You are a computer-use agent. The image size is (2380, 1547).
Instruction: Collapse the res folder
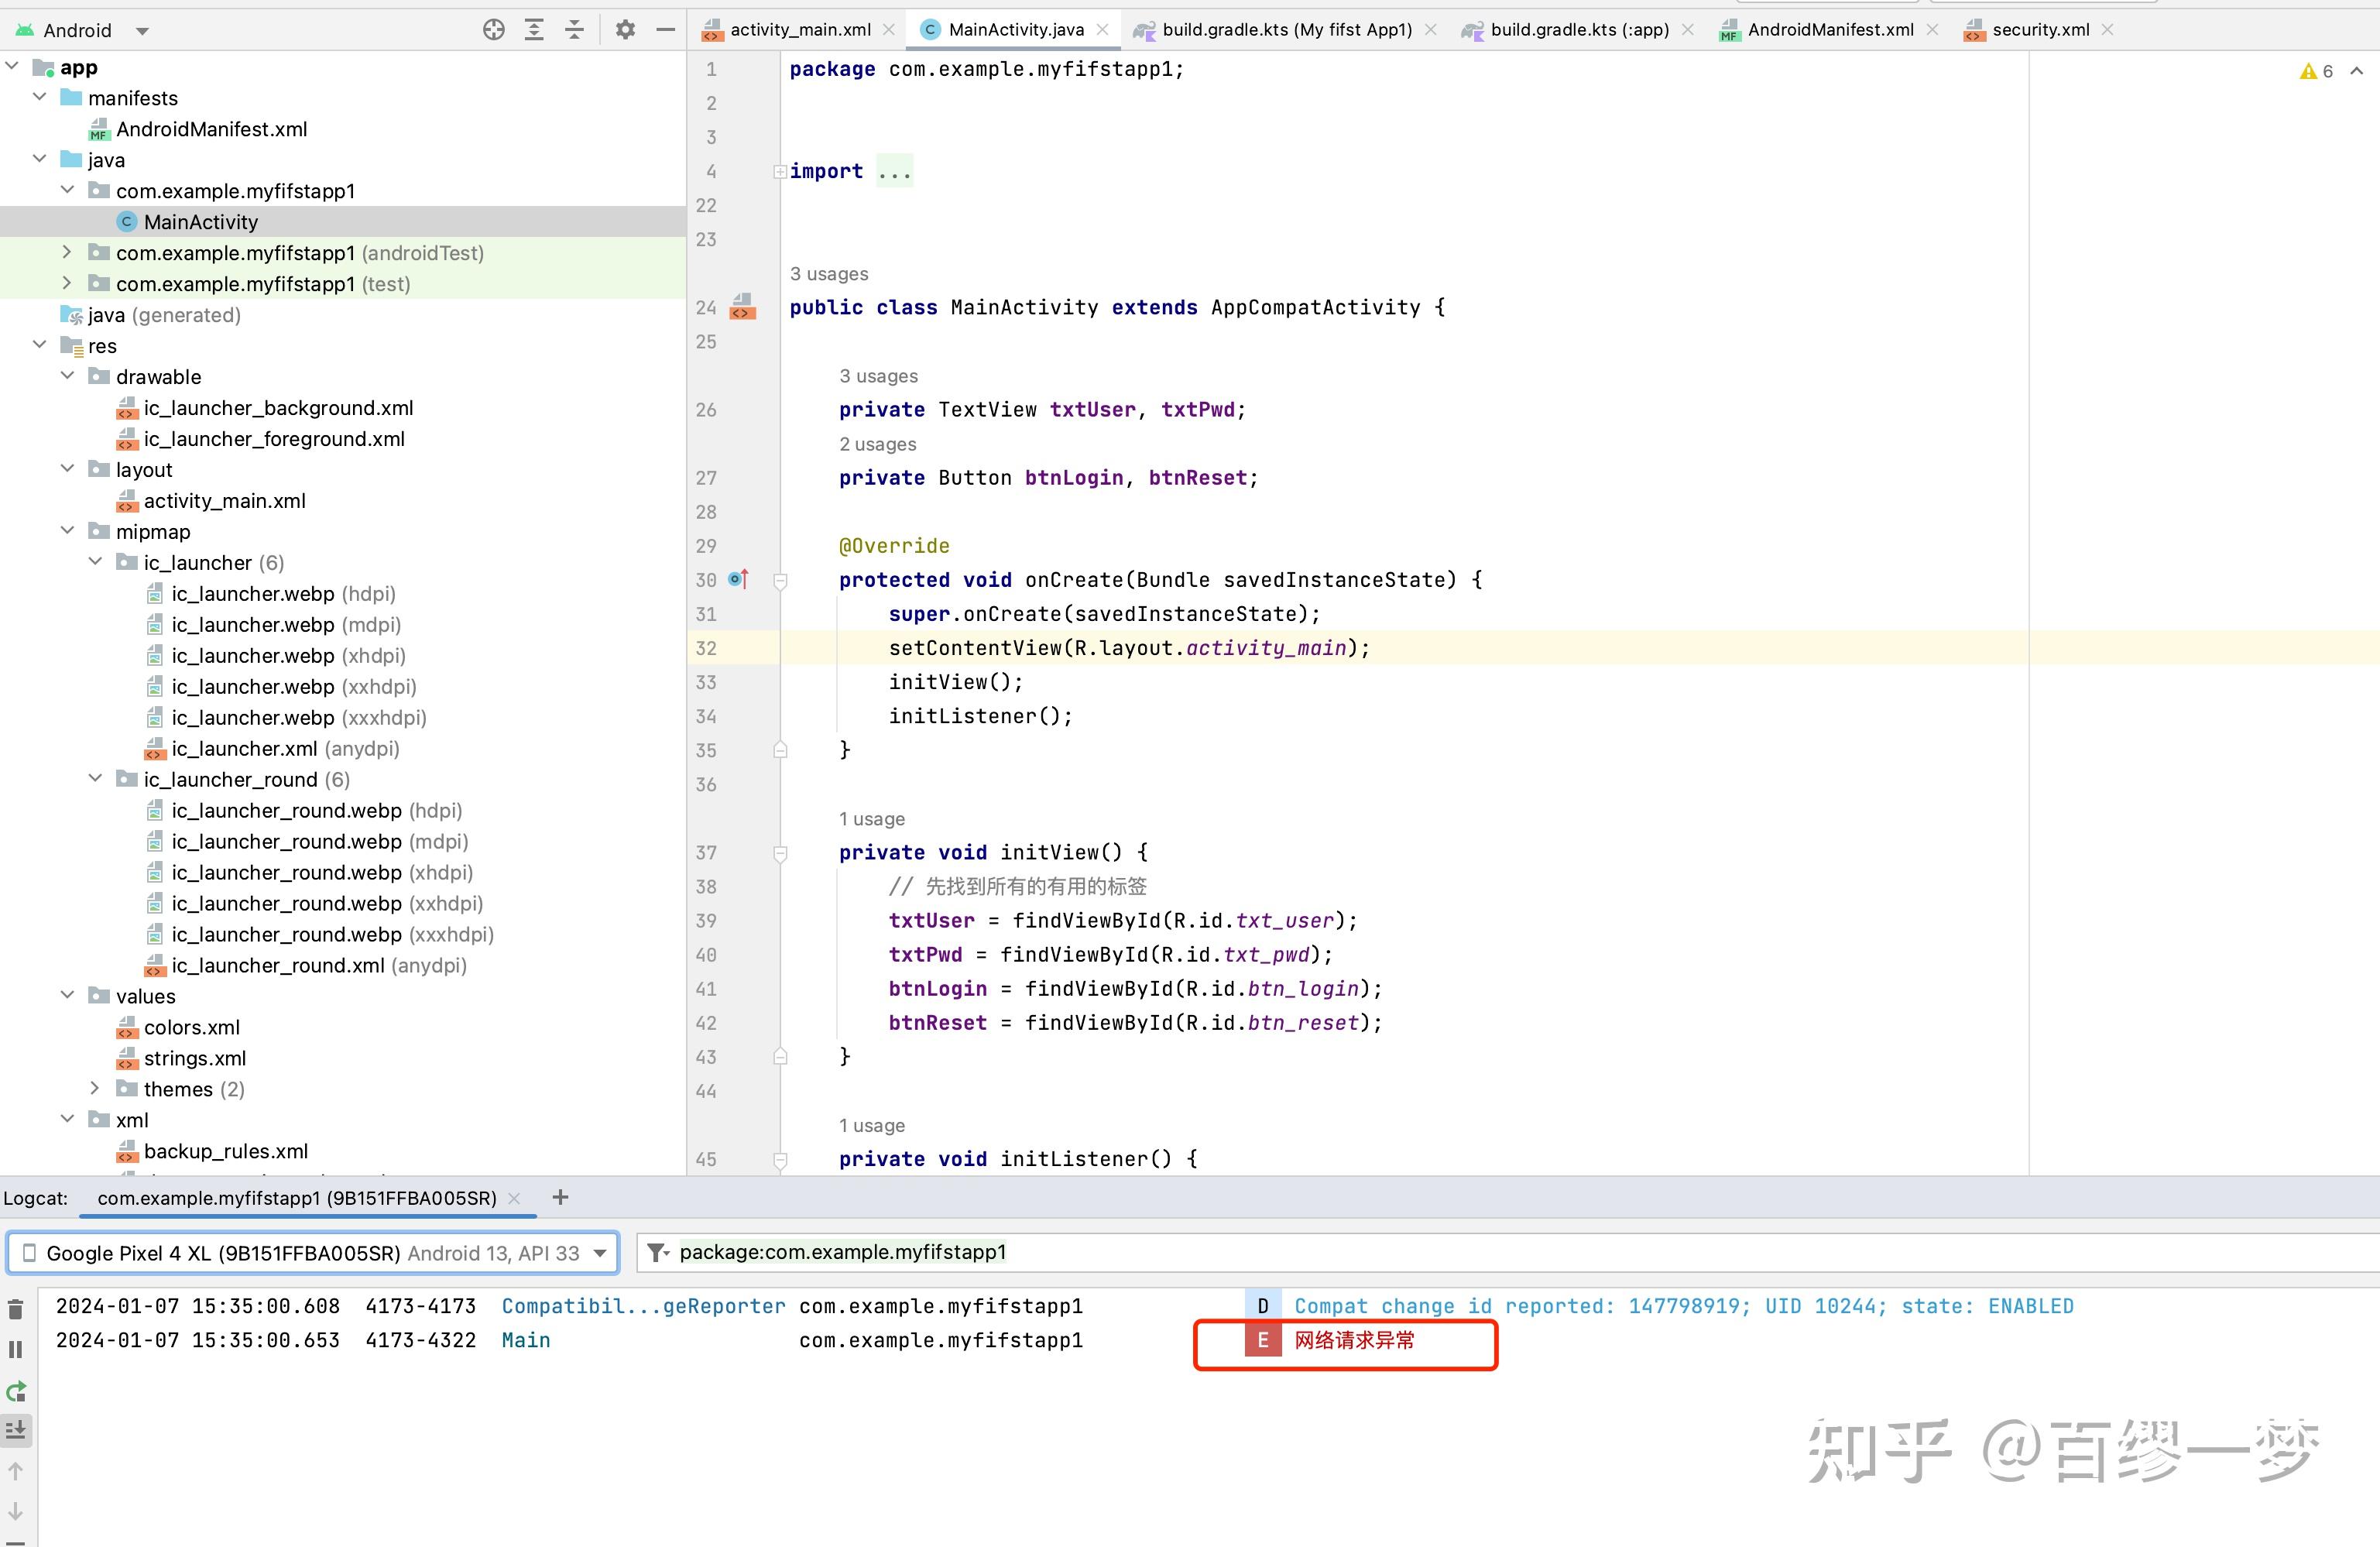[40, 346]
